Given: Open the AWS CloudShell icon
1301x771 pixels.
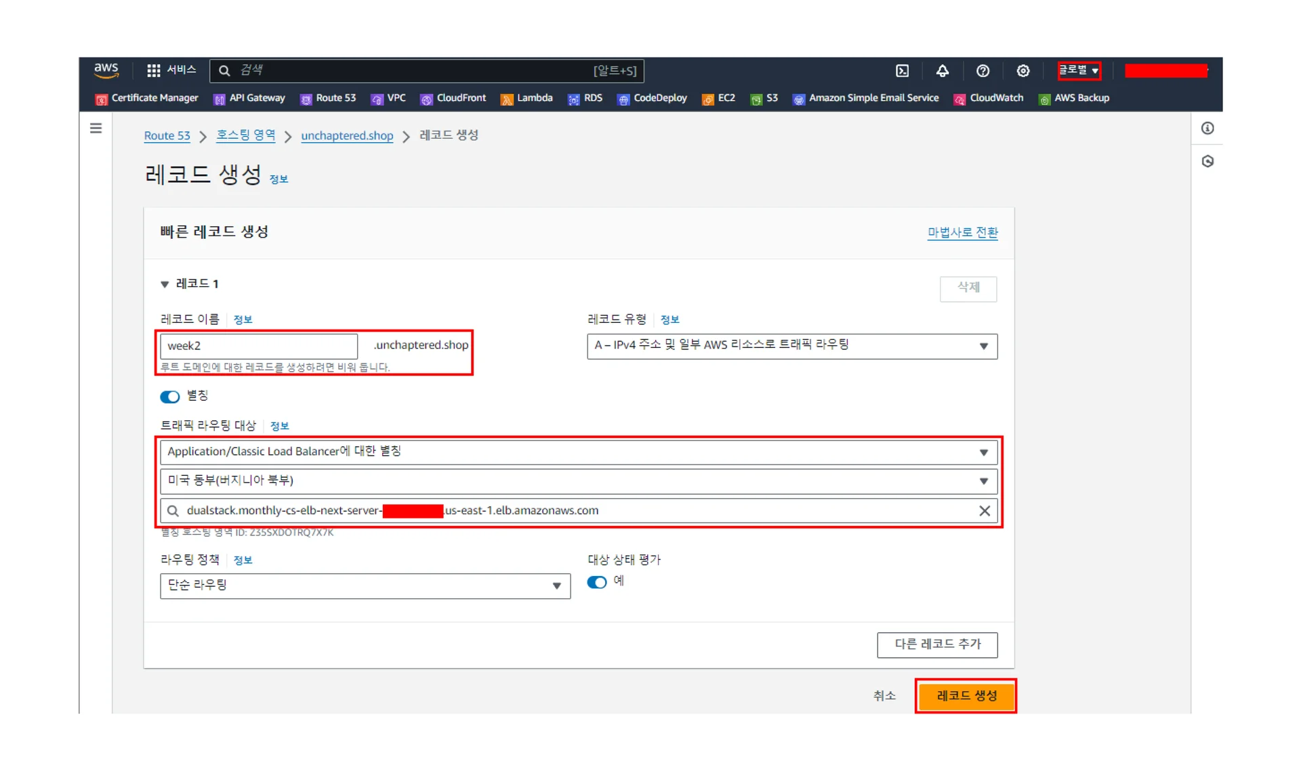Looking at the screenshot, I should pyautogui.click(x=902, y=71).
